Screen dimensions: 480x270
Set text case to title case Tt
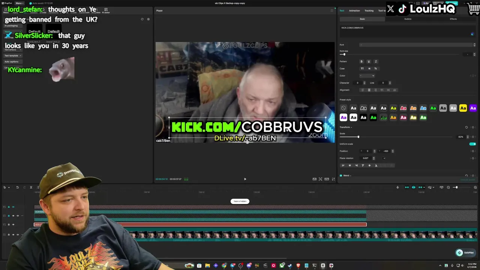pos(376,69)
